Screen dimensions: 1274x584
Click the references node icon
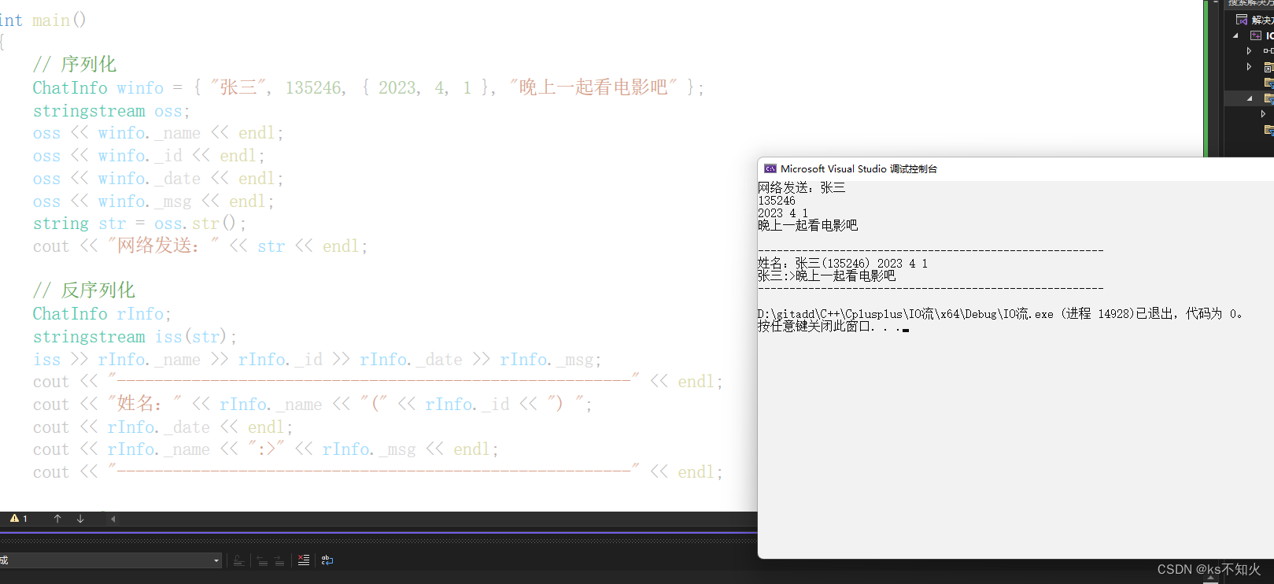tap(1268, 51)
